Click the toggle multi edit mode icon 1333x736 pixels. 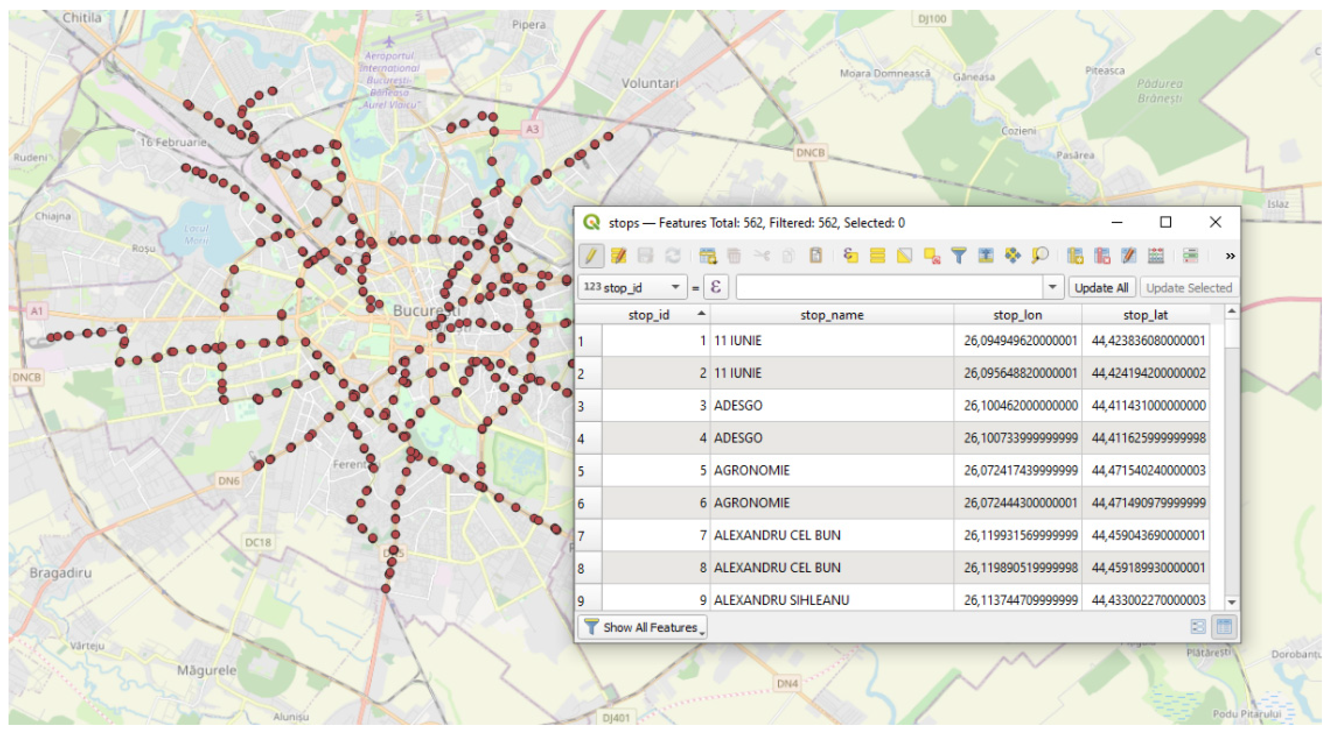coord(618,256)
